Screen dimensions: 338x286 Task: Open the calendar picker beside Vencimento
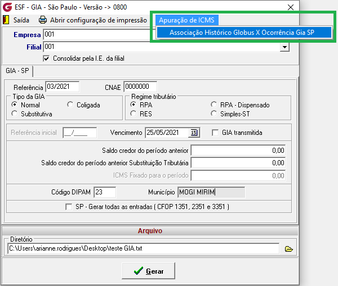(194, 133)
